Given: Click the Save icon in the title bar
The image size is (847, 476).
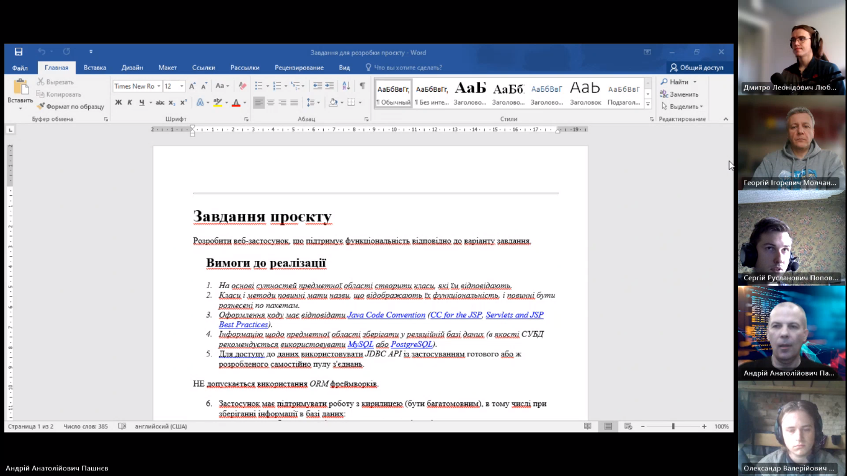Looking at the screenshot, I should tap(19, 52).
